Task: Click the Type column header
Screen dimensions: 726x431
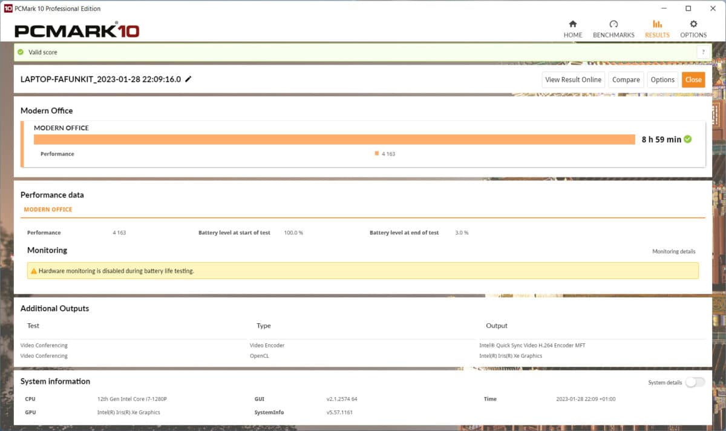Action: pos(264,326)
